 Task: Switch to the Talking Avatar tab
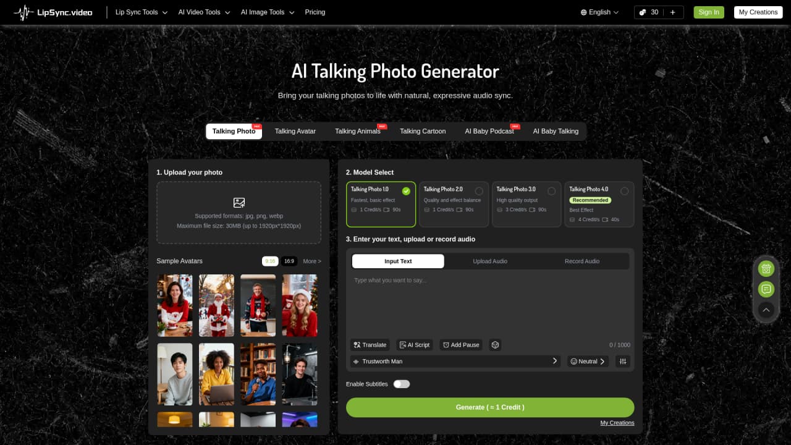coord(295,131)
